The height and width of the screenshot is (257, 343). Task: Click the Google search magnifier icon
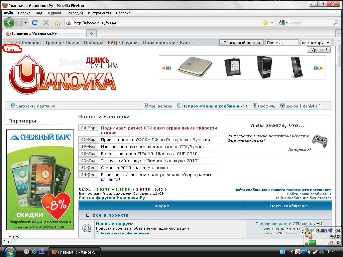pos(335,23)
